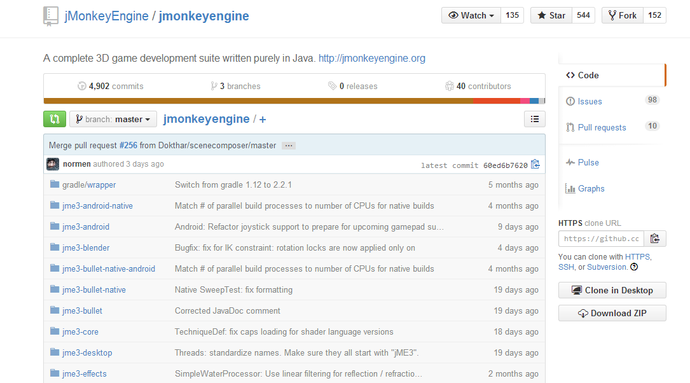Open the Code tab

pyautogui.click(x=612, y=75)
